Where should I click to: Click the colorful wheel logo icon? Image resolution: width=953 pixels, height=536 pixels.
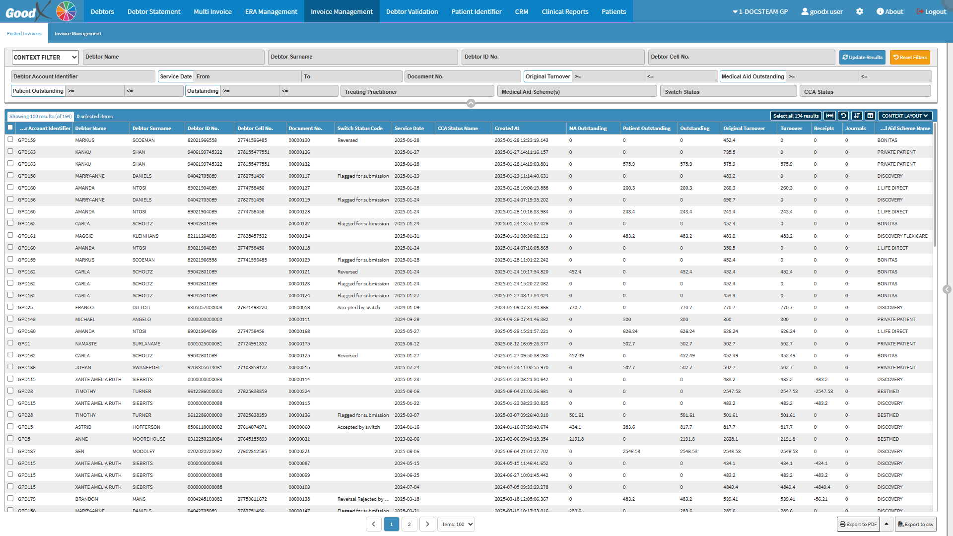(x=66, y=11)
